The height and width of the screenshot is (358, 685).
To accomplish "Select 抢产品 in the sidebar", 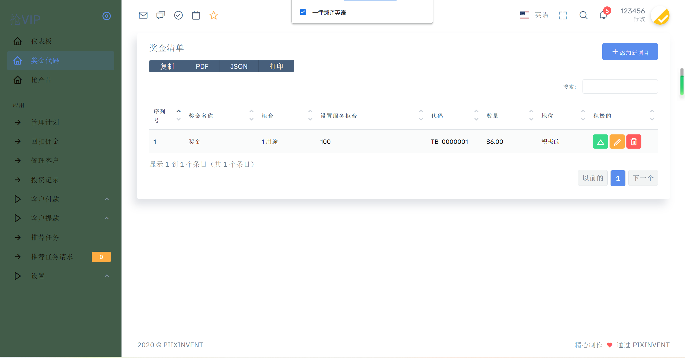I will click(x=41, y=80).
